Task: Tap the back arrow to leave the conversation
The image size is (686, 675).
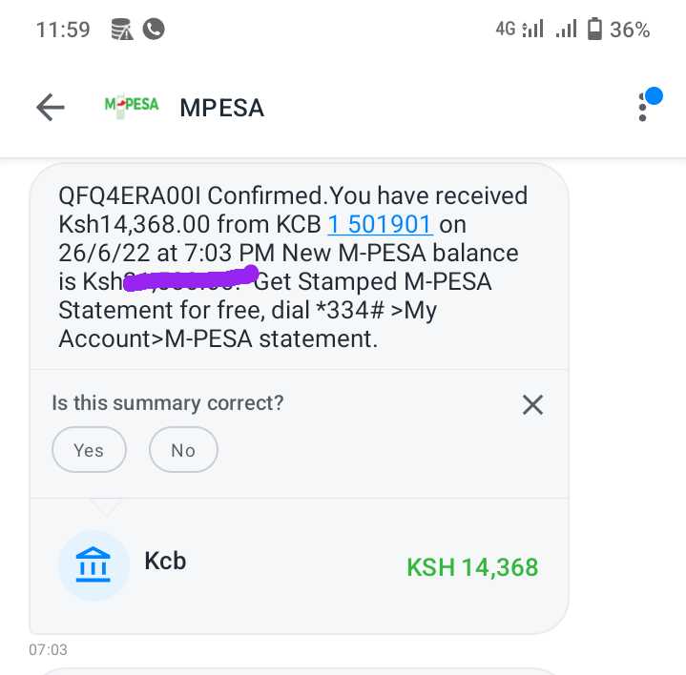Action: [x=51, y=107]
